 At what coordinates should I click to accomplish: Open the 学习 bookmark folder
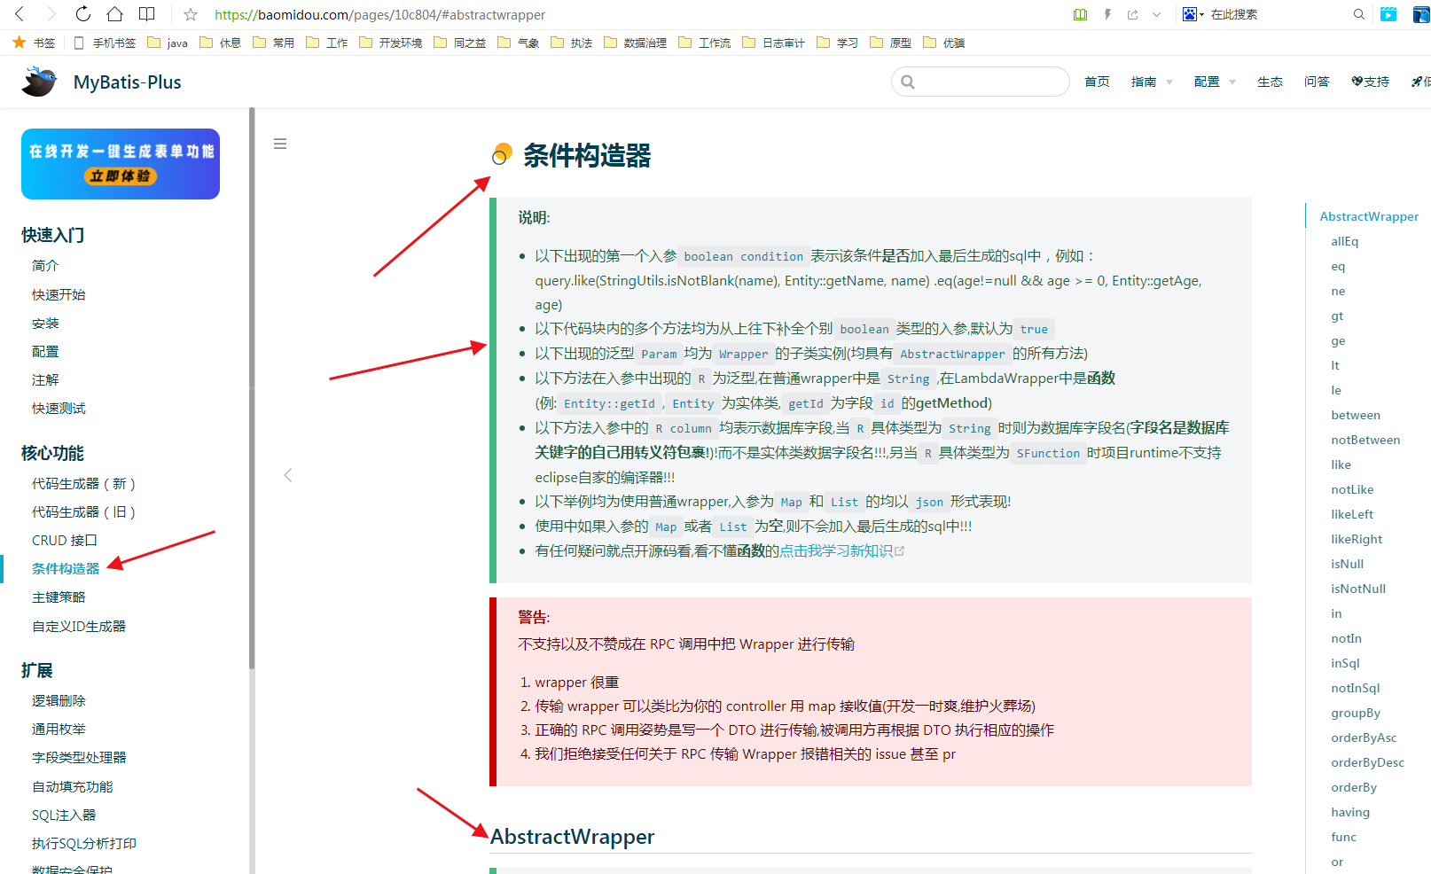(838, 43)
